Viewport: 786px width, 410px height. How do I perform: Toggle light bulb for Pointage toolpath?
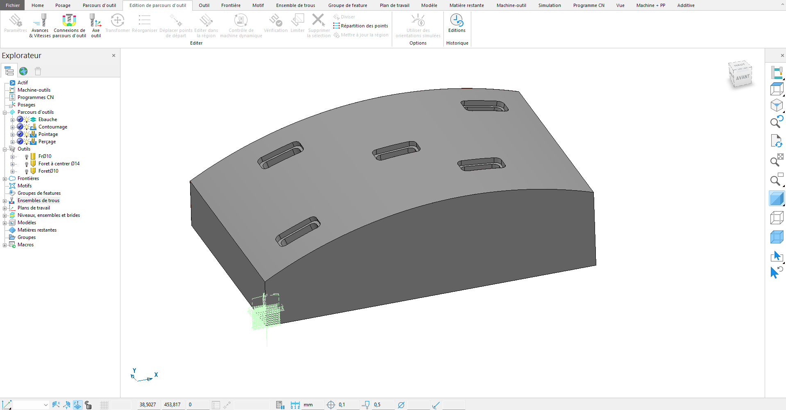[x=27, y=134]
